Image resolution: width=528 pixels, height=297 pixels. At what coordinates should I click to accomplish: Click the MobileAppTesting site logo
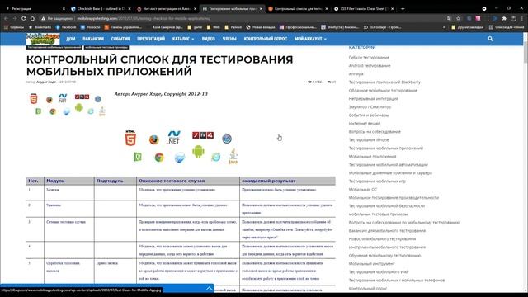[43, 39]
